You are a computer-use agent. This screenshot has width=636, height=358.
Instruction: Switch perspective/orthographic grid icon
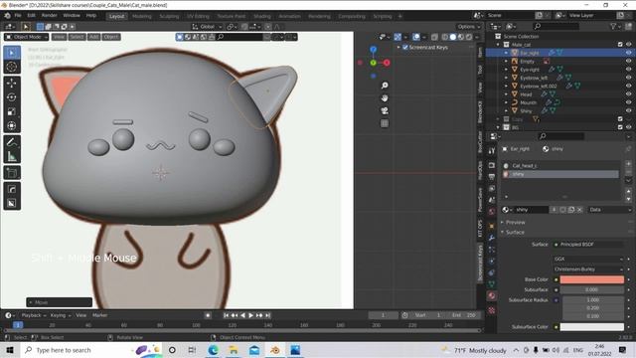coord(385,123)
